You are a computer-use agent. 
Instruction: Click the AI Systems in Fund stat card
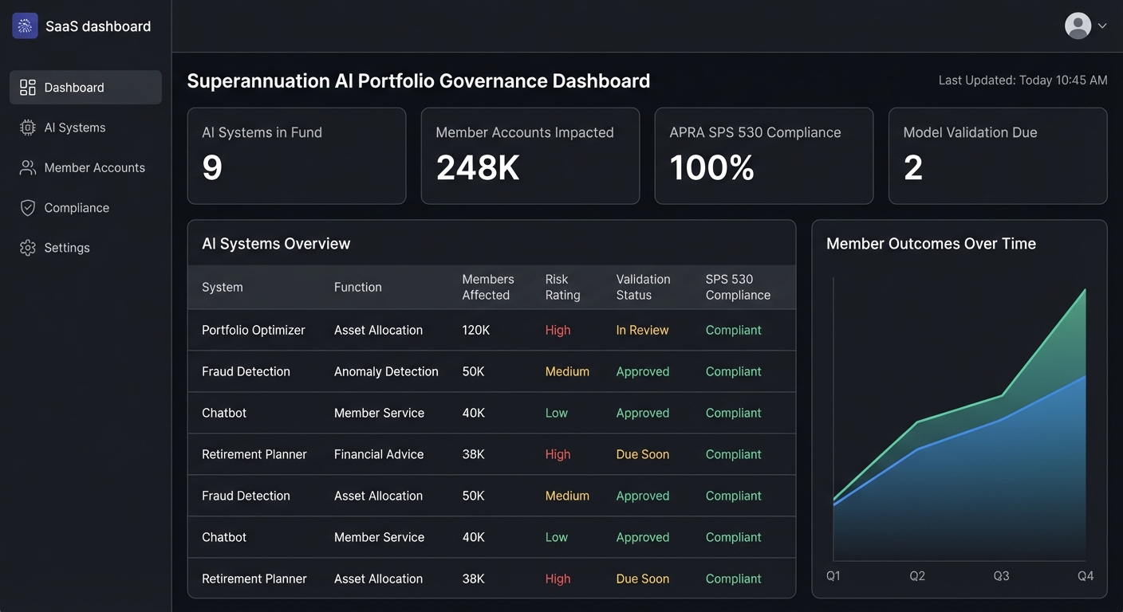coord(297,155)
